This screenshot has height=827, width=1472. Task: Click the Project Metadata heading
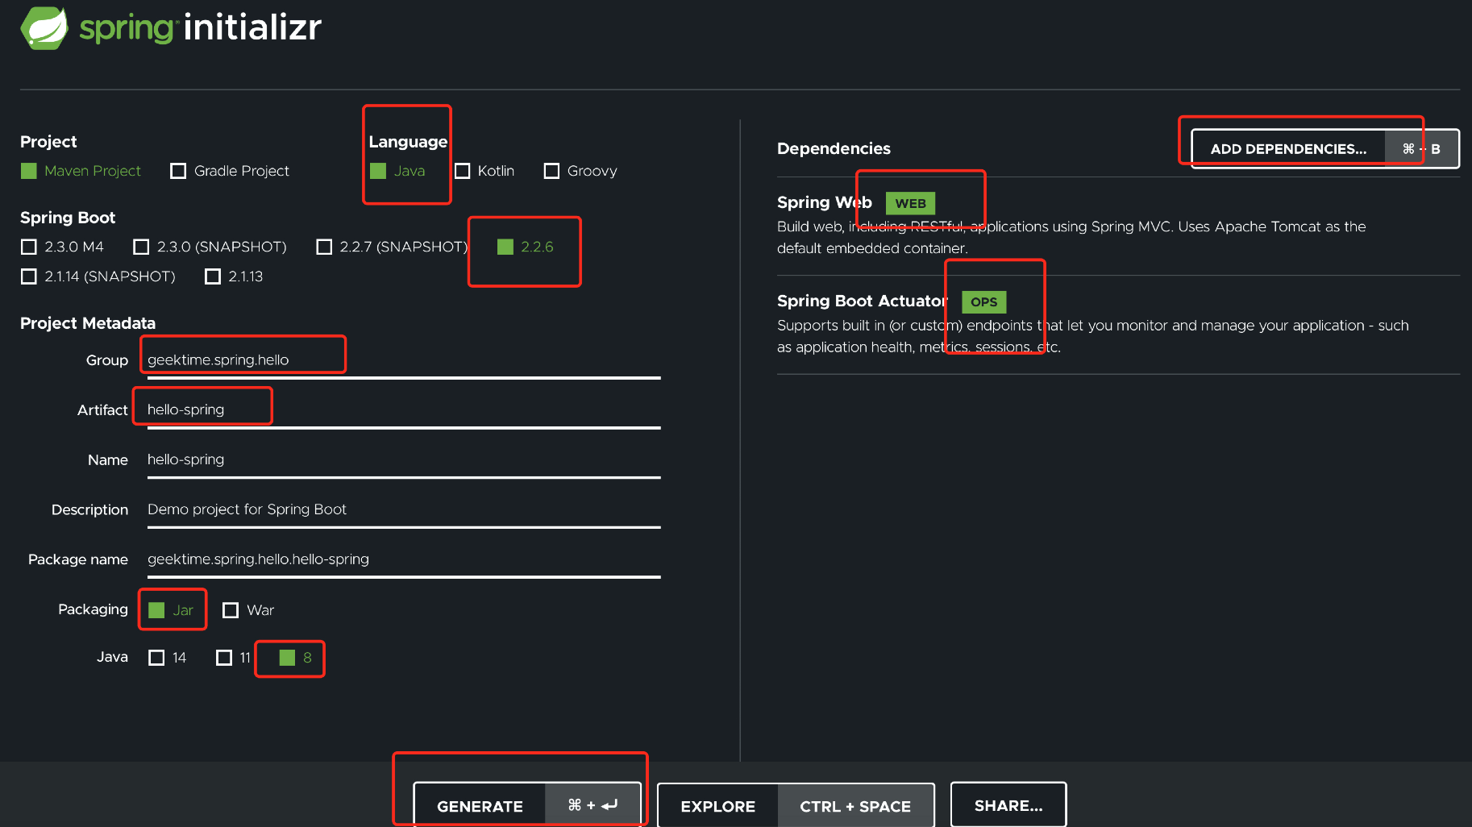pos(88,323)
